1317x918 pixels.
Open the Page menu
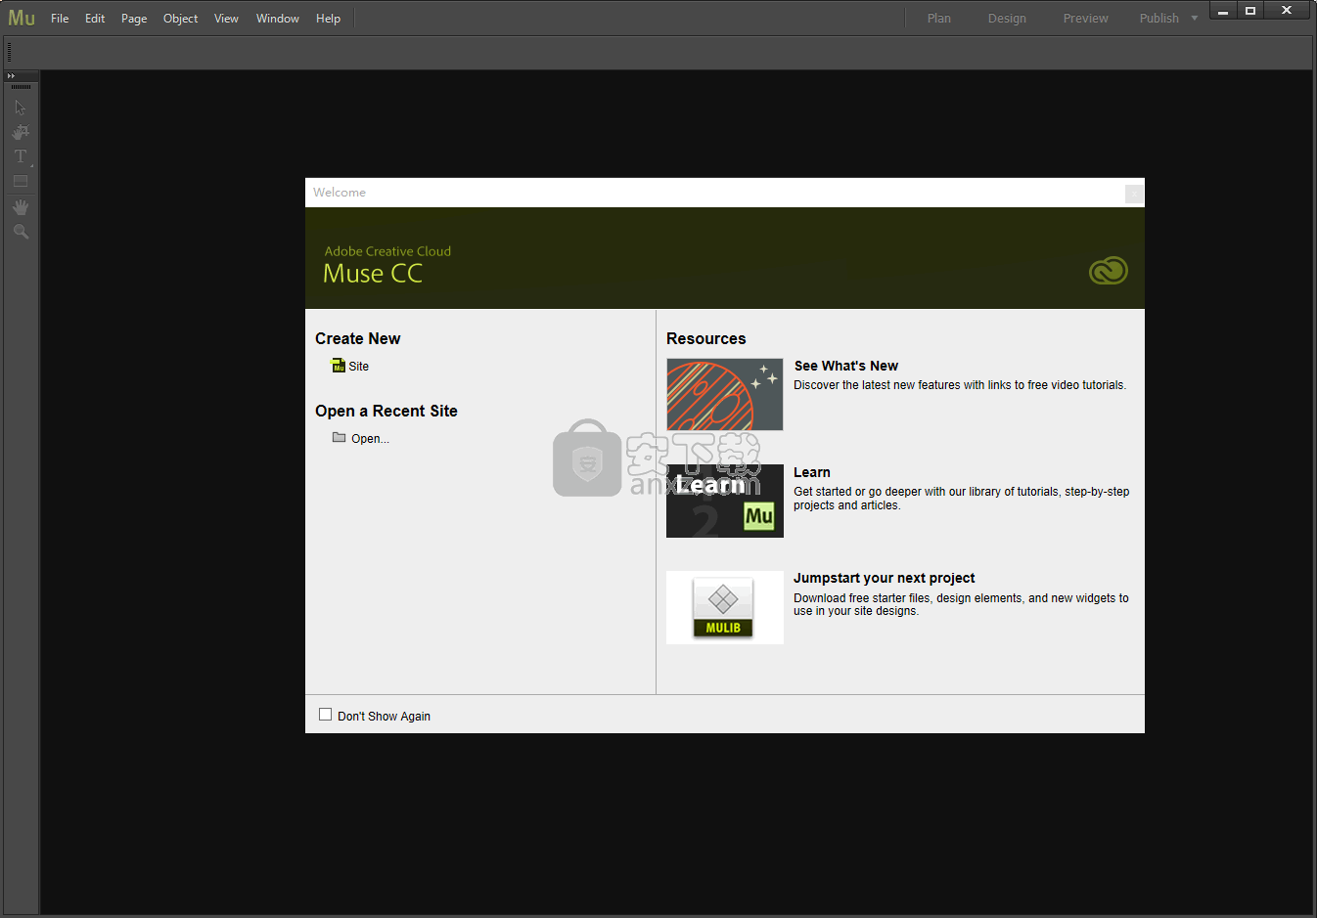pos(134,19)
